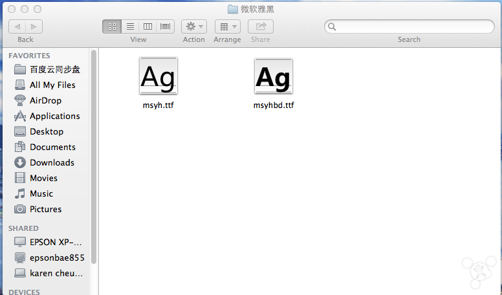This screenshot has height=295, width=502.
Task: Open Pictures in the sidebar
Action: [38, 209]
